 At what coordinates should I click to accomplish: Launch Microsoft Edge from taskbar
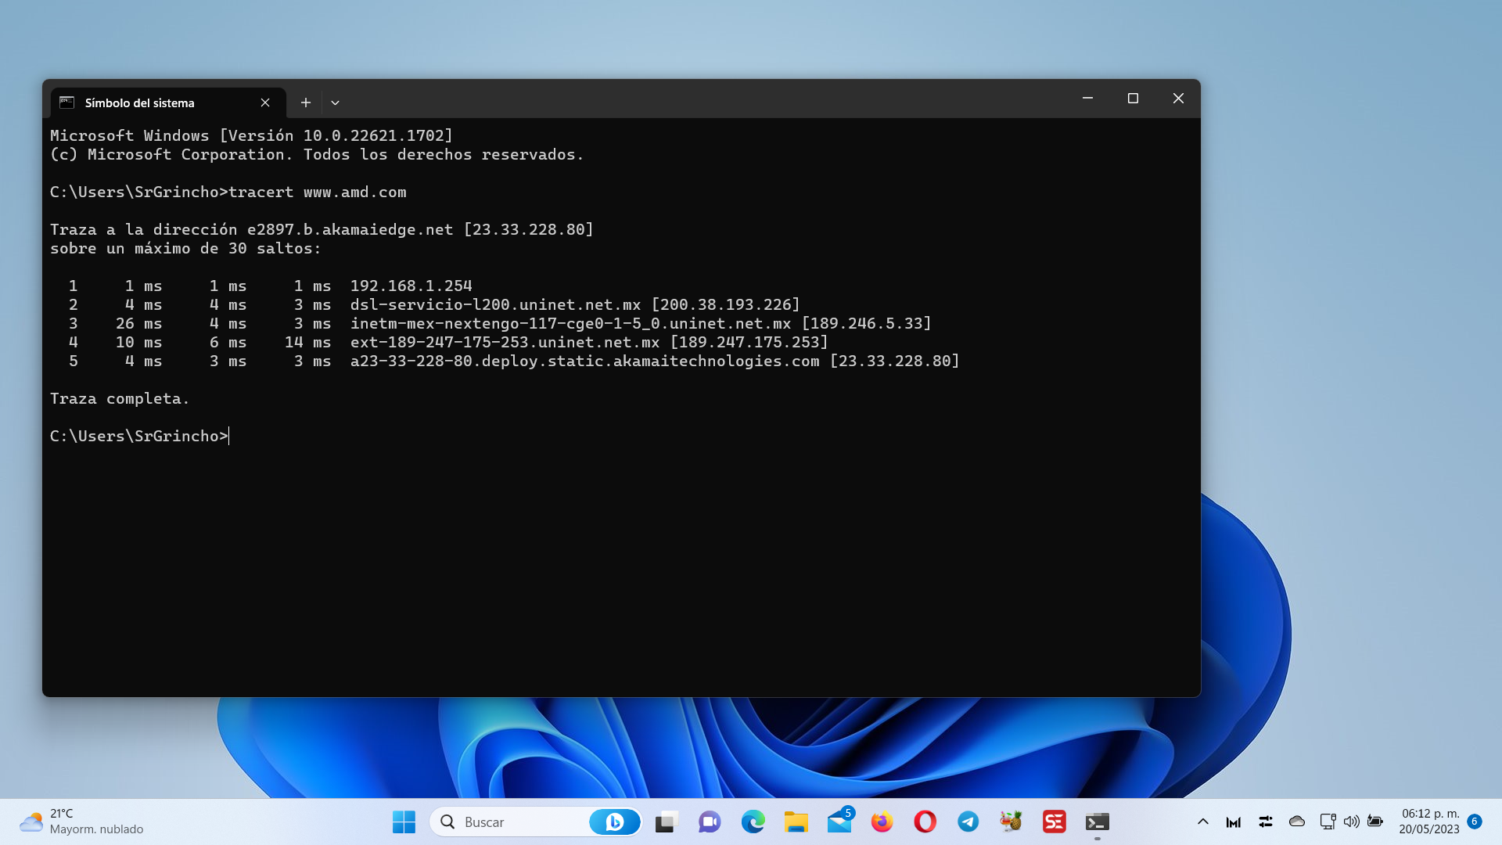point(753,822)
